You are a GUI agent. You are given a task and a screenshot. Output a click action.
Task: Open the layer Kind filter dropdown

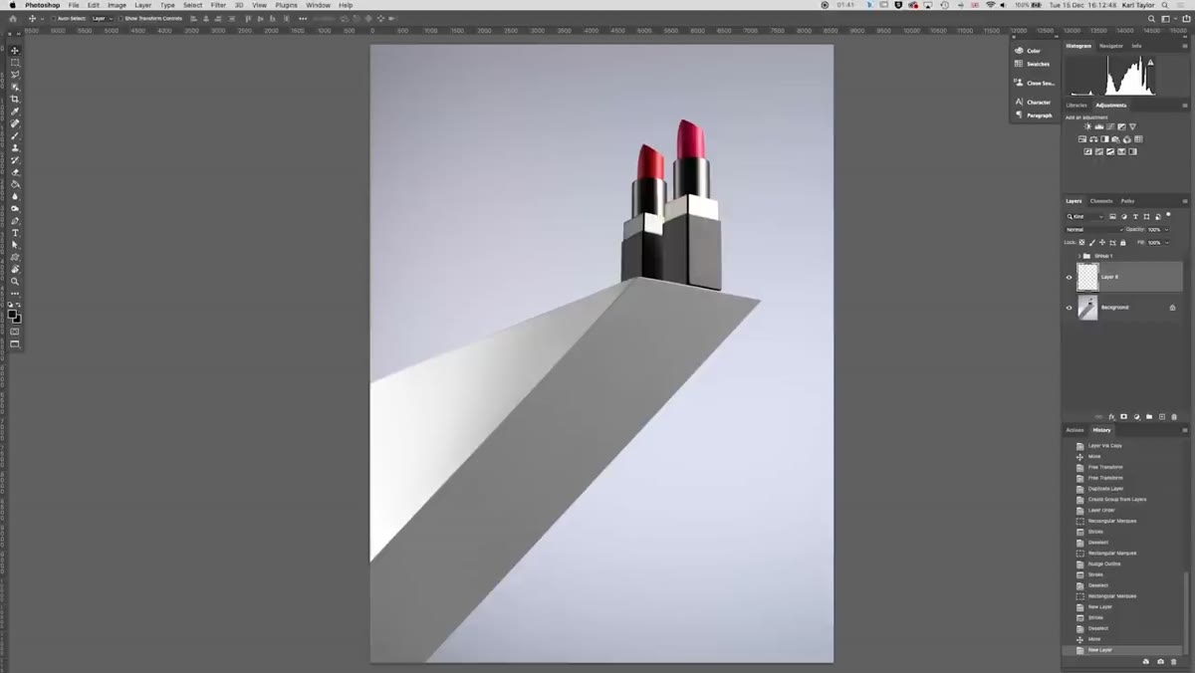pos(1084,216)
